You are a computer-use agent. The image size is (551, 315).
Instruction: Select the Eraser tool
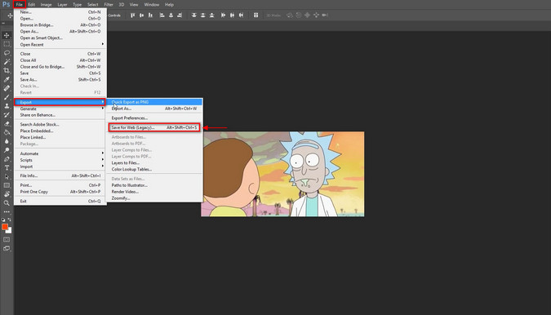[7, 123]
